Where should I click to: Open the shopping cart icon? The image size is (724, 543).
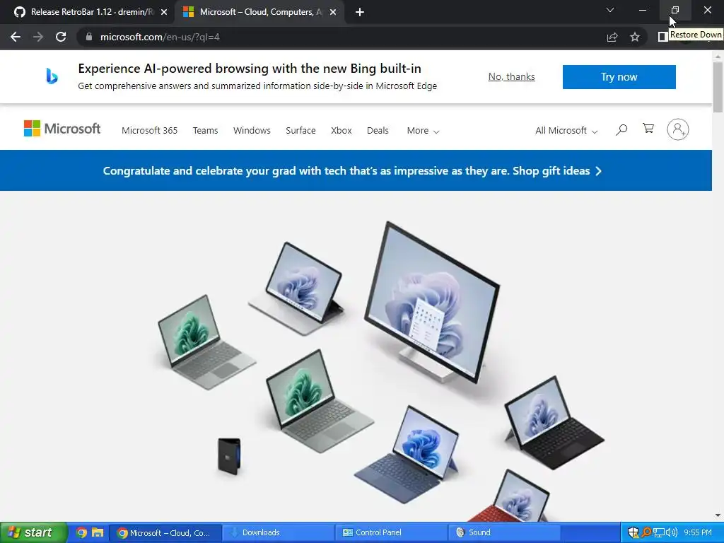click(x=648, y=129)
